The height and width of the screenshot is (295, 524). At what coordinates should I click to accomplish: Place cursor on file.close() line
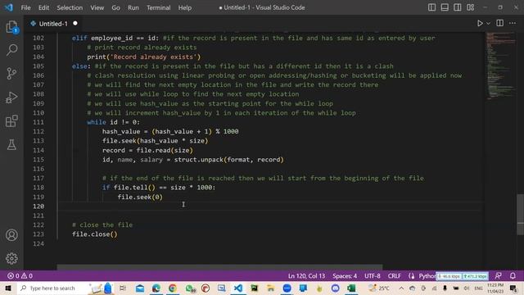95,234
